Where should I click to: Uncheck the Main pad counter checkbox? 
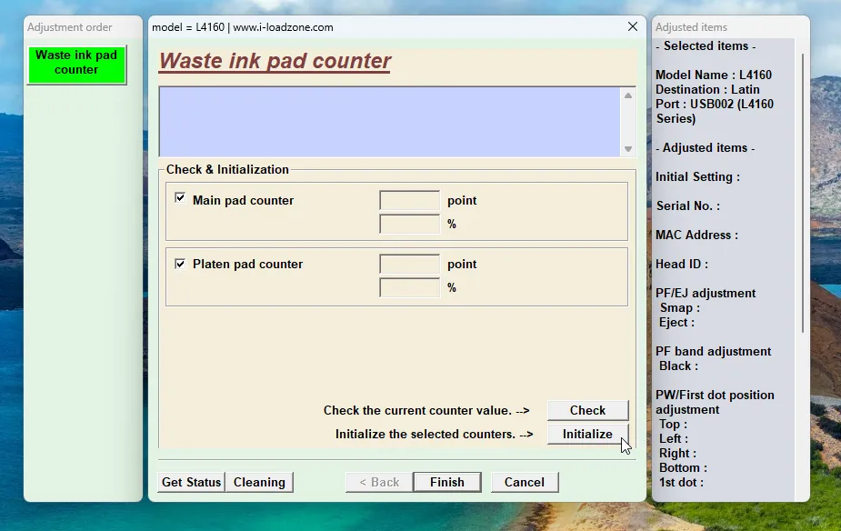point(180,198)
